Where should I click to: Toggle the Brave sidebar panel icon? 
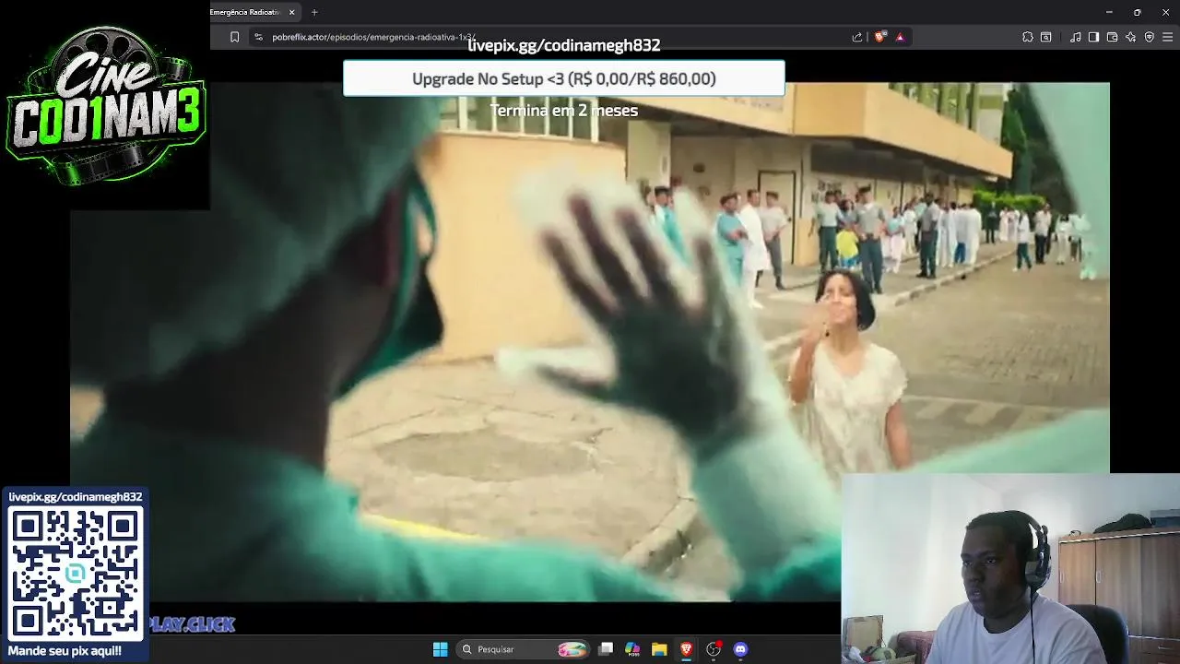(1093, 37)
